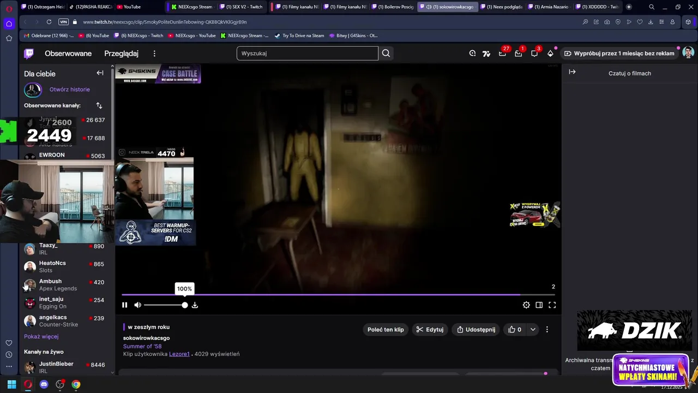The height and width of the screenshot is (393, 698).
Task: Open Discord from the taskbar
Action: coord(44,384)
